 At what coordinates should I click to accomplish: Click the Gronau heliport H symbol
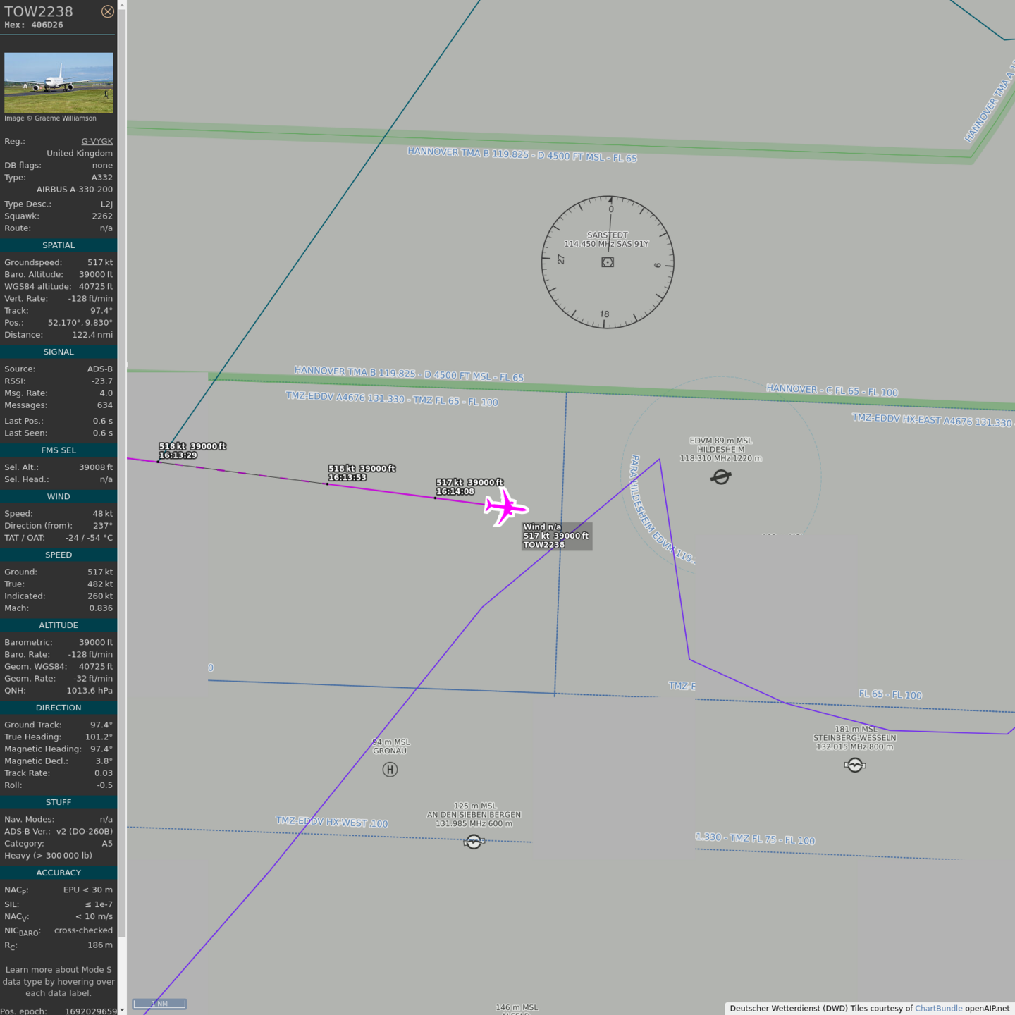coord(390,770)
